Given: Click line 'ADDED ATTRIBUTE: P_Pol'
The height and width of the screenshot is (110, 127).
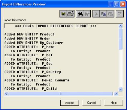Looking at the screenshot, I should 29,55.
